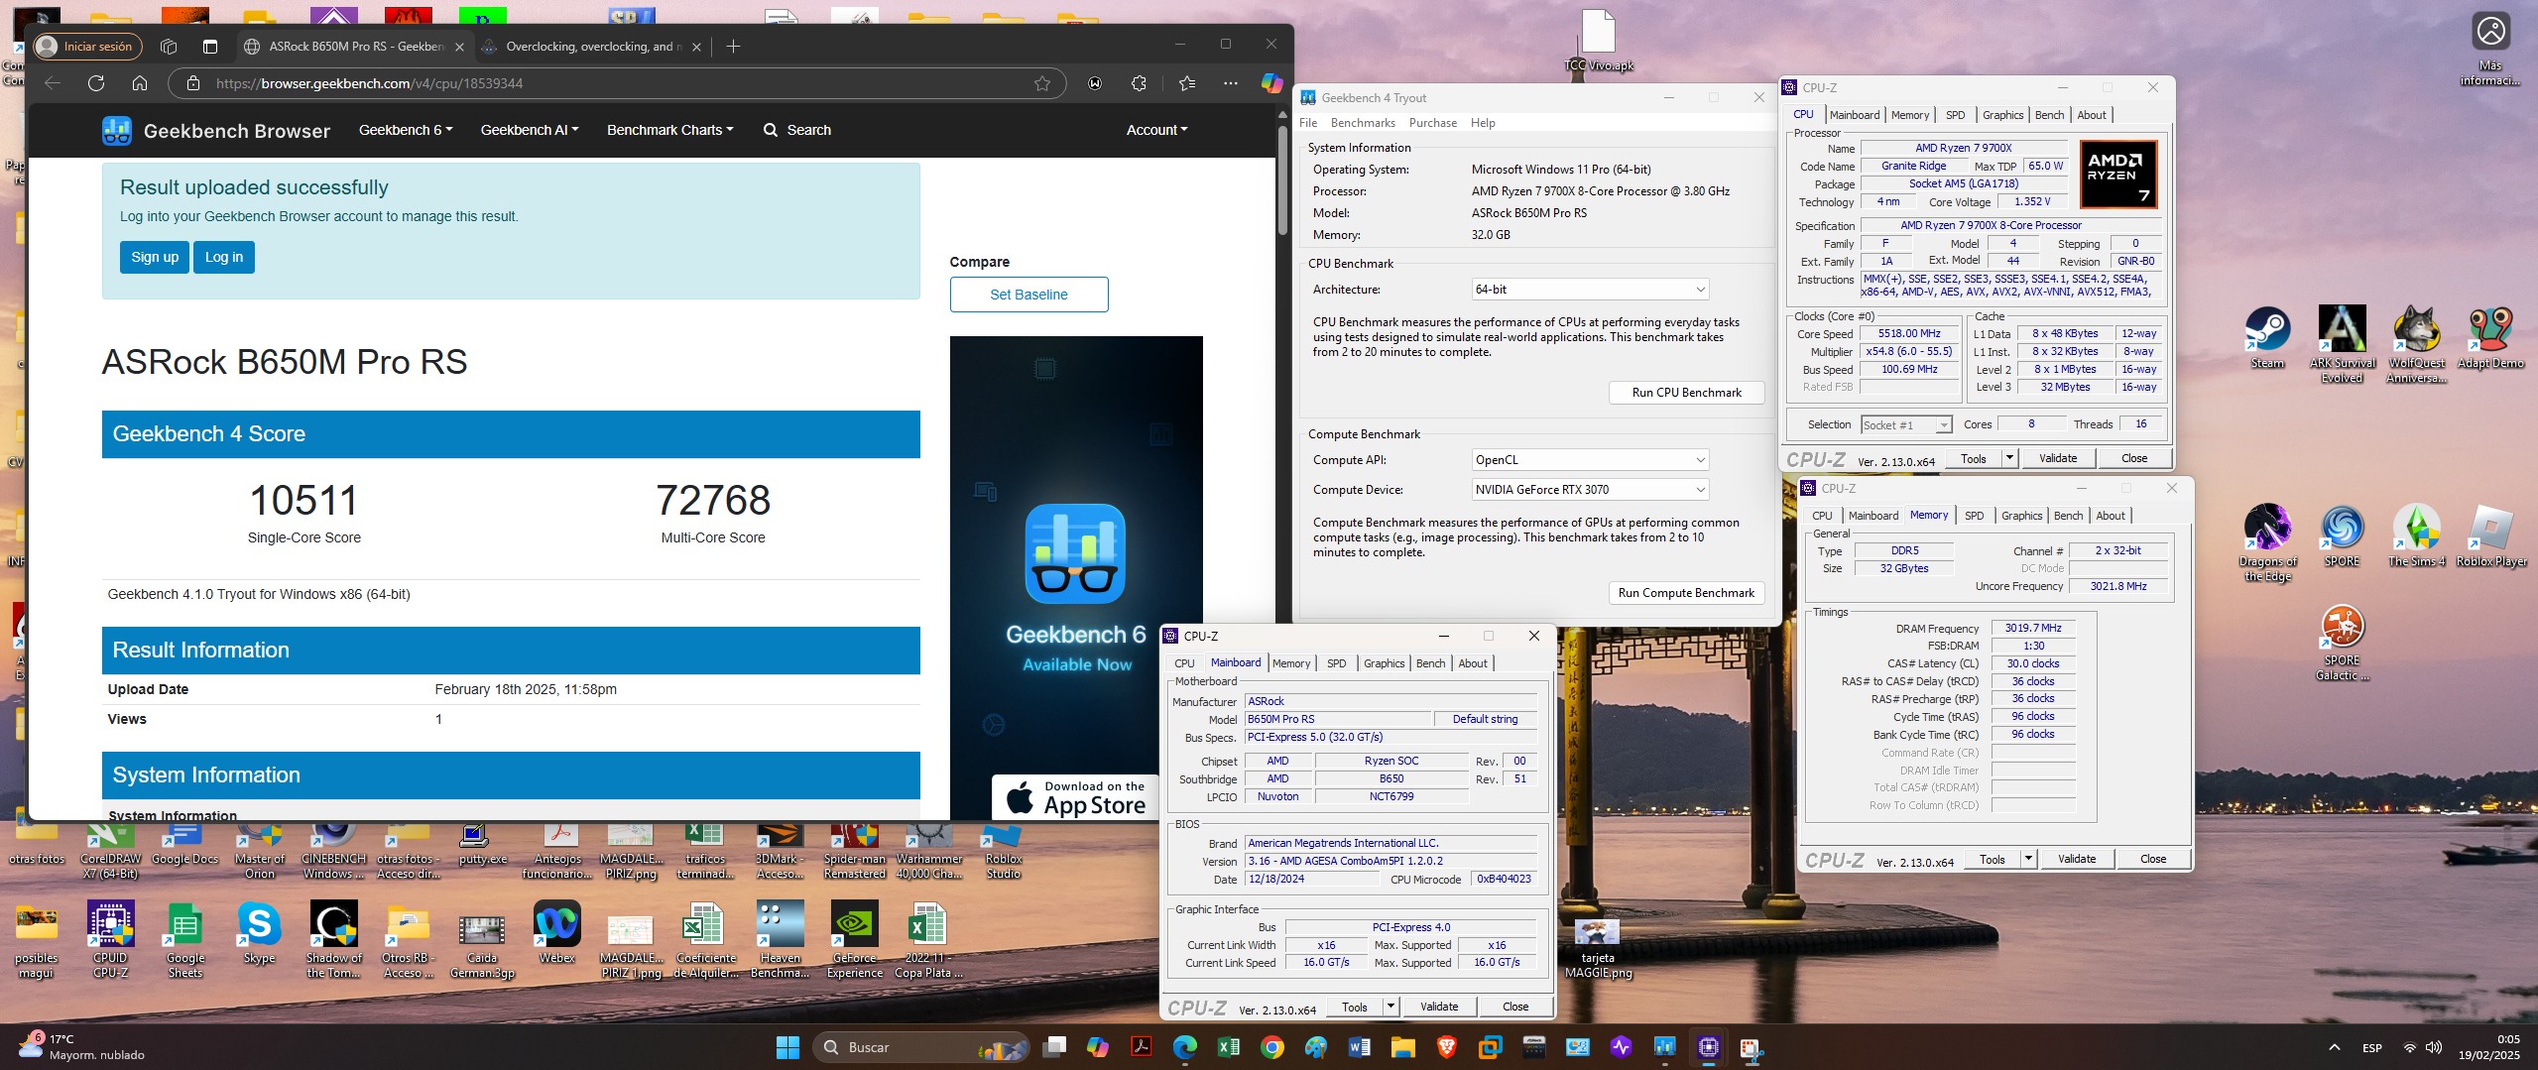Open the Compute Device RTX 3070 dropdown
This screenshot has height=1070, width=2538.
click(1590, 490)
